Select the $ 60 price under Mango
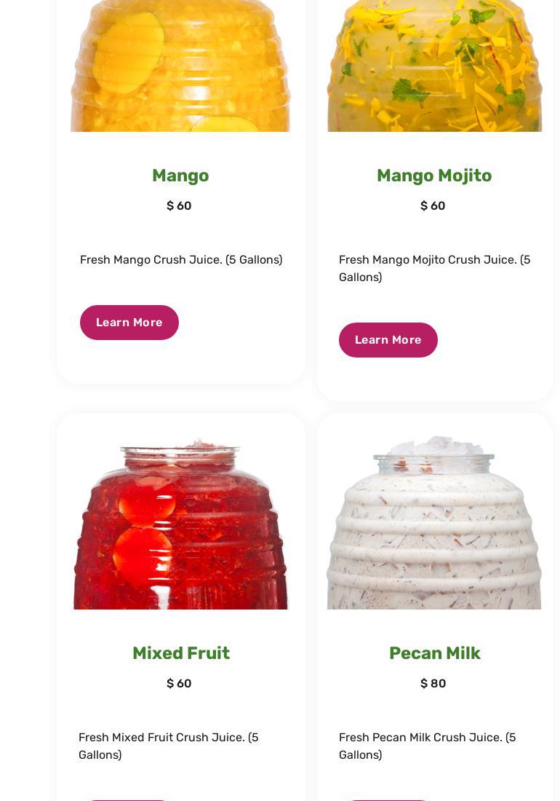The image size is (560, 801). 179,206
